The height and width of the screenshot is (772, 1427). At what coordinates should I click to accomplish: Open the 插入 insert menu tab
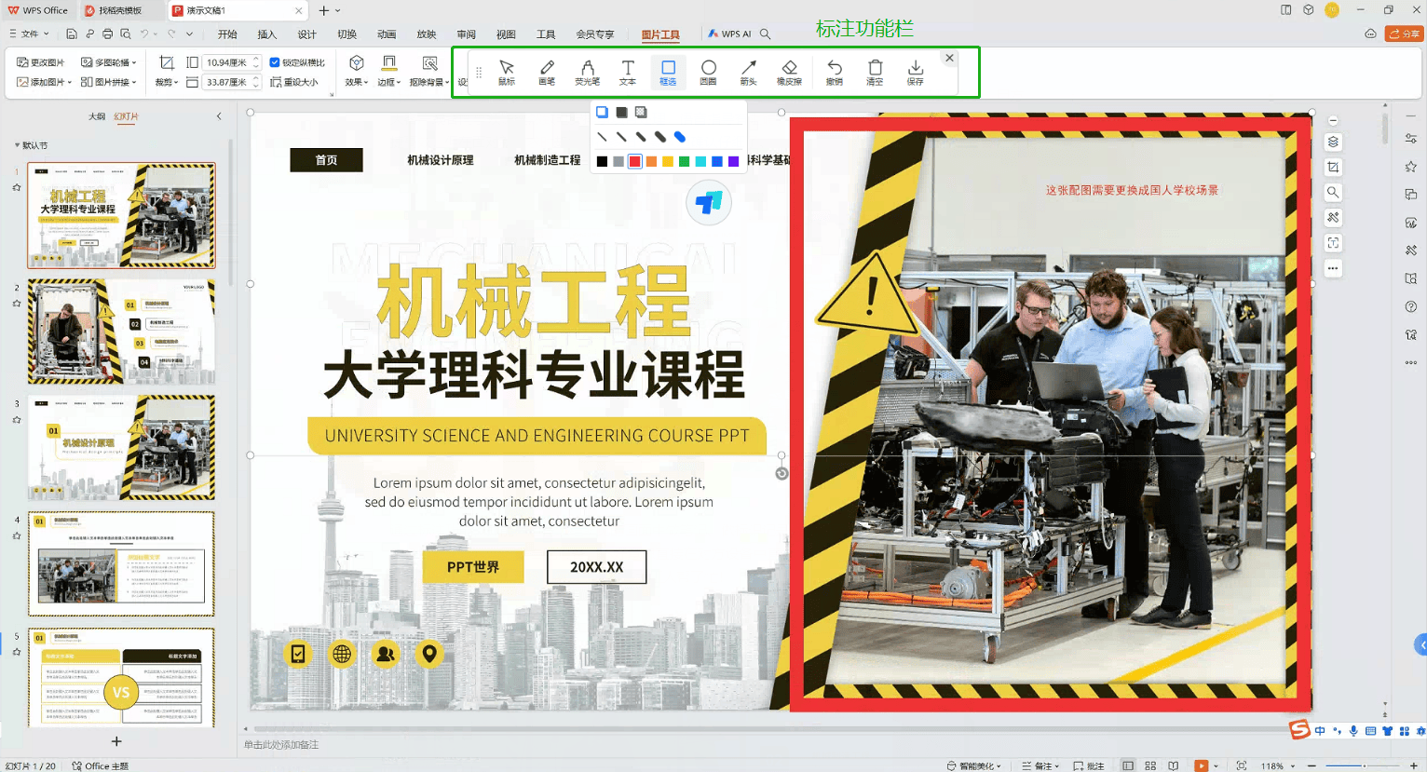click(x=267, y=34)
